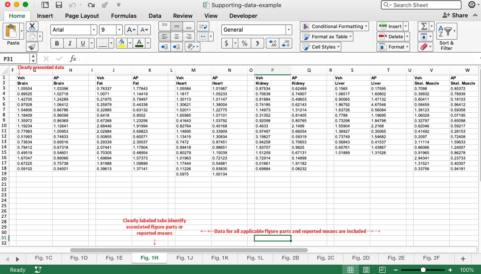Open the General number format dropdown
Viewport: 481px width, 274px height.
pos(289,30)
